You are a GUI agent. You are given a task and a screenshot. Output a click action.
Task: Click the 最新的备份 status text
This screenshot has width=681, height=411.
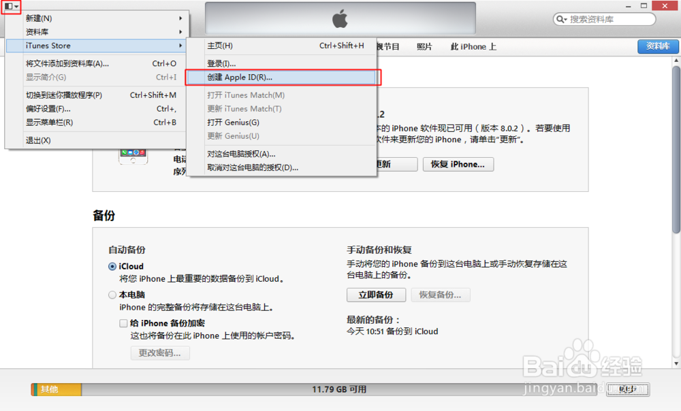coord(373,320)
